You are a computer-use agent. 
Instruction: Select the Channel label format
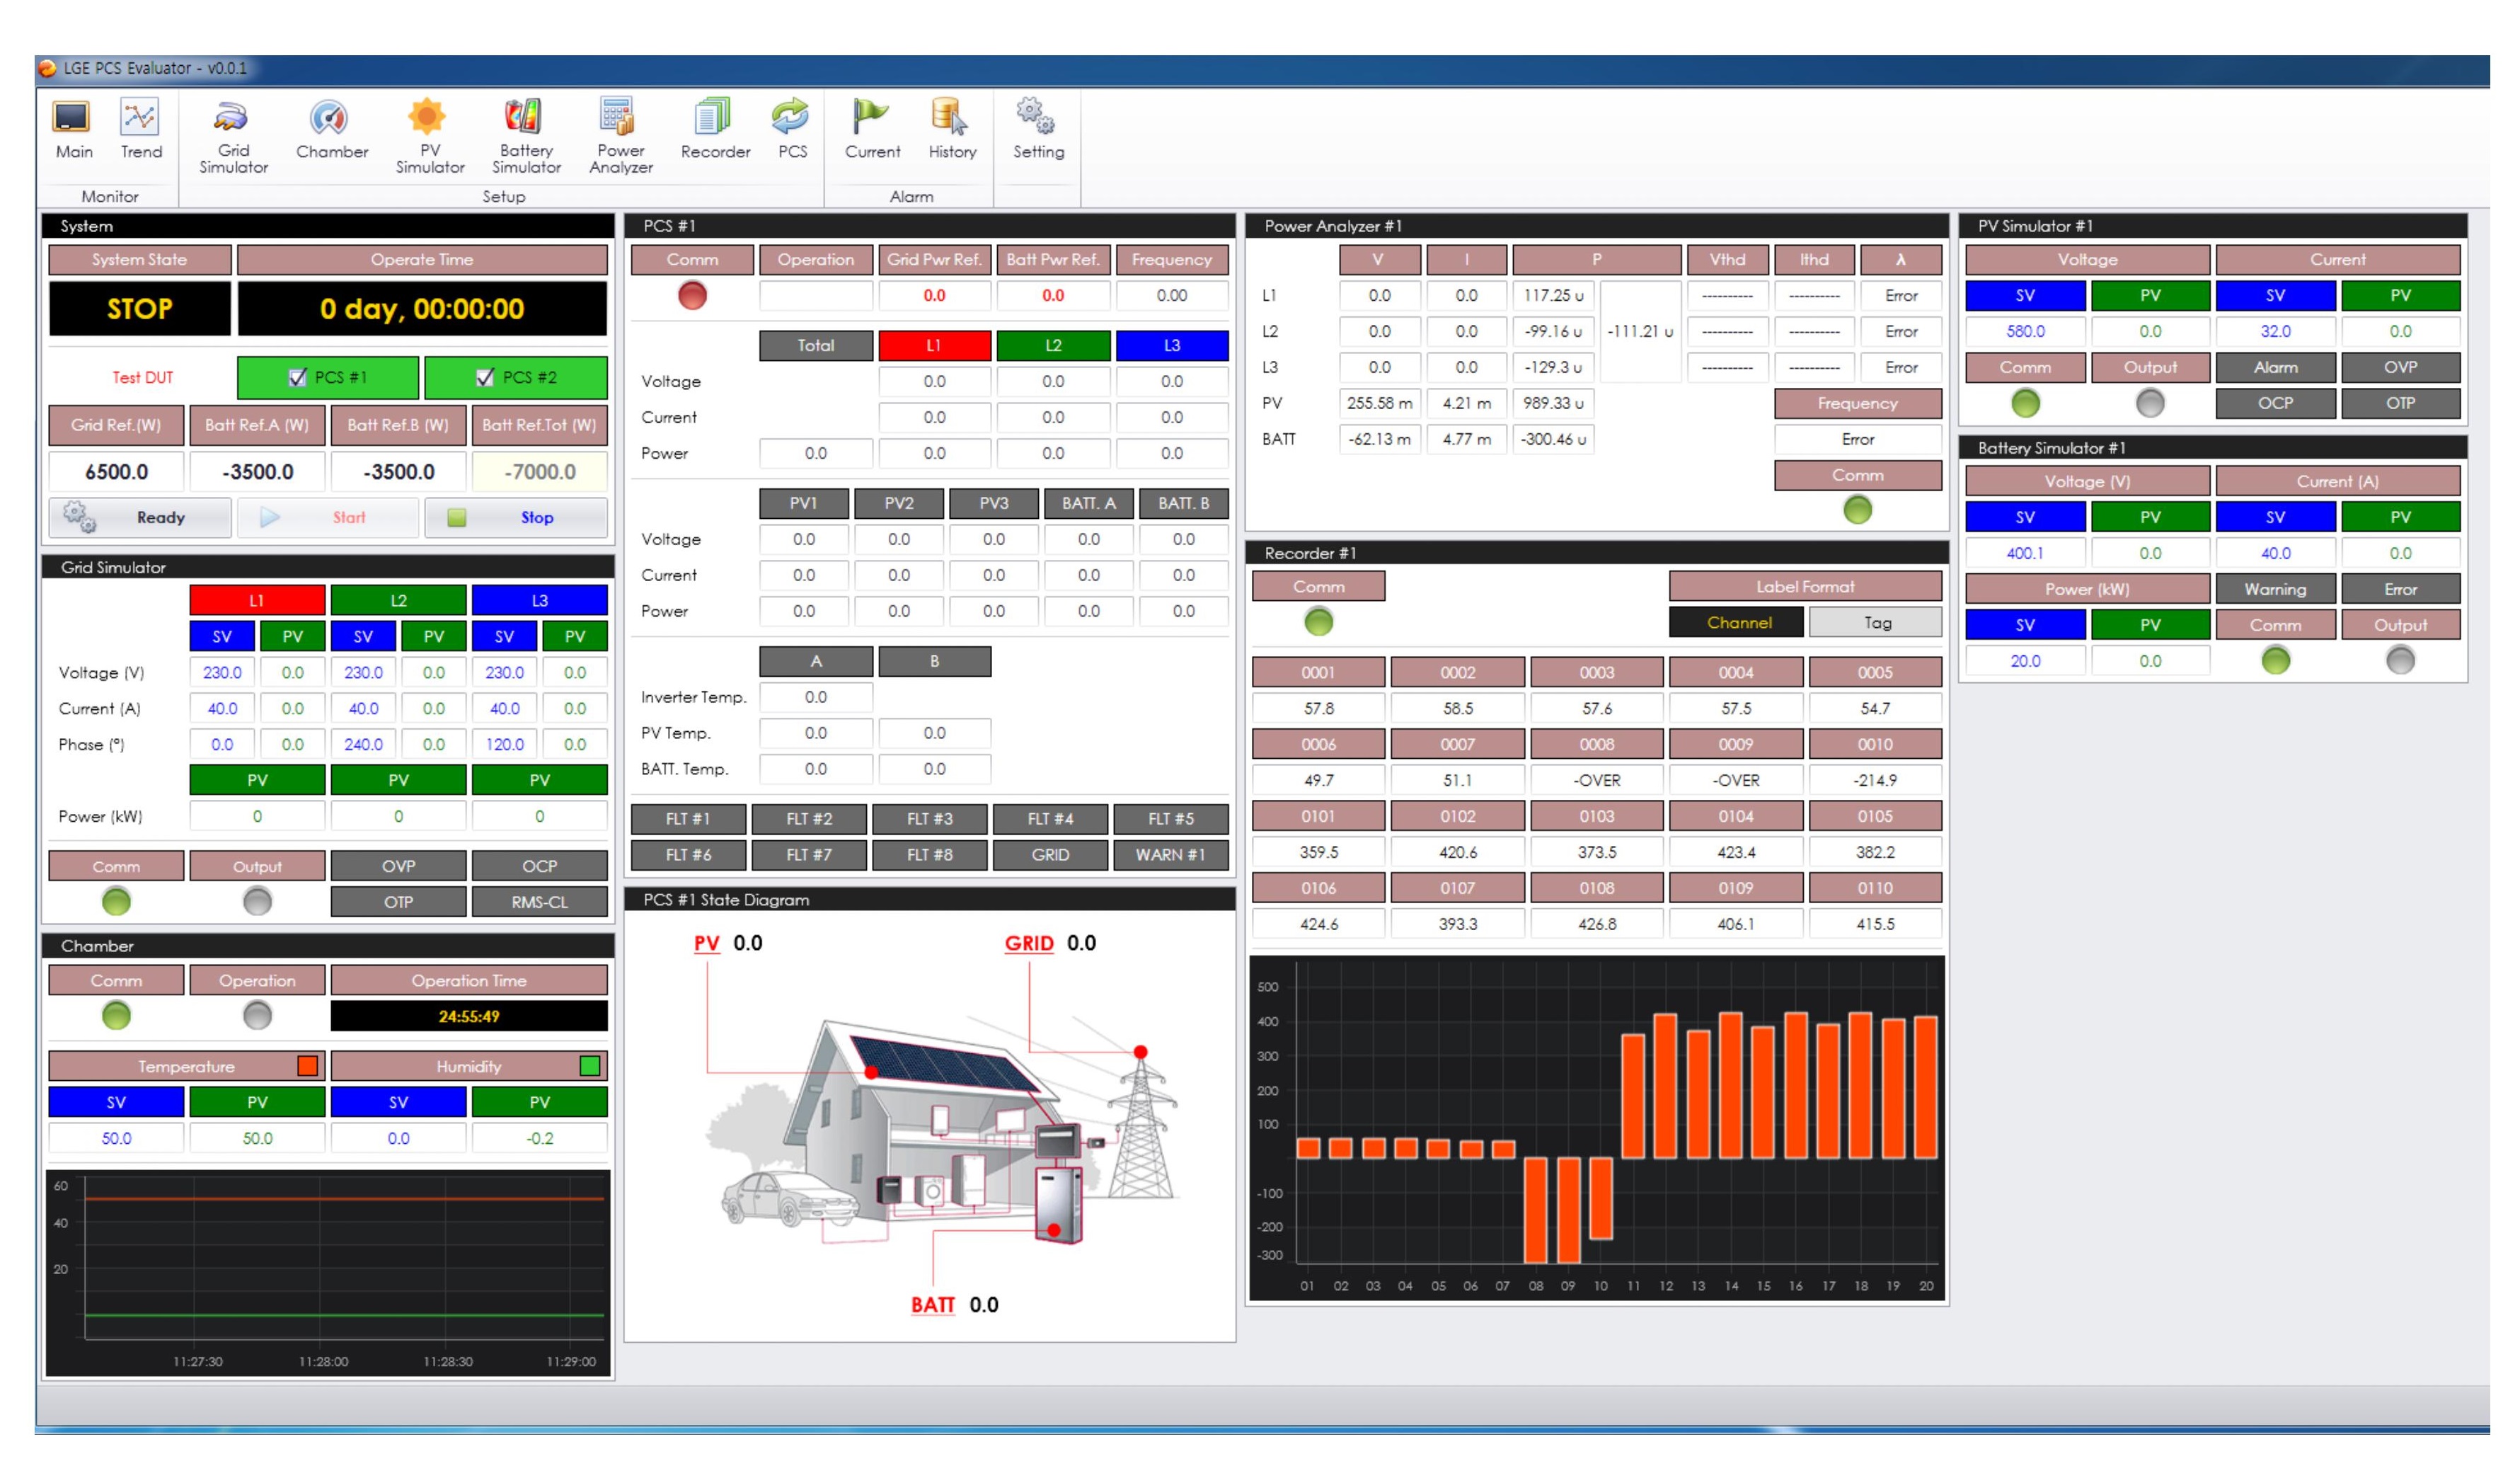[x=1737, y=622]
